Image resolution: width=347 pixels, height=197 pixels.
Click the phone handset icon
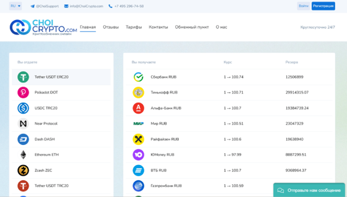click(x=110, y=6)
